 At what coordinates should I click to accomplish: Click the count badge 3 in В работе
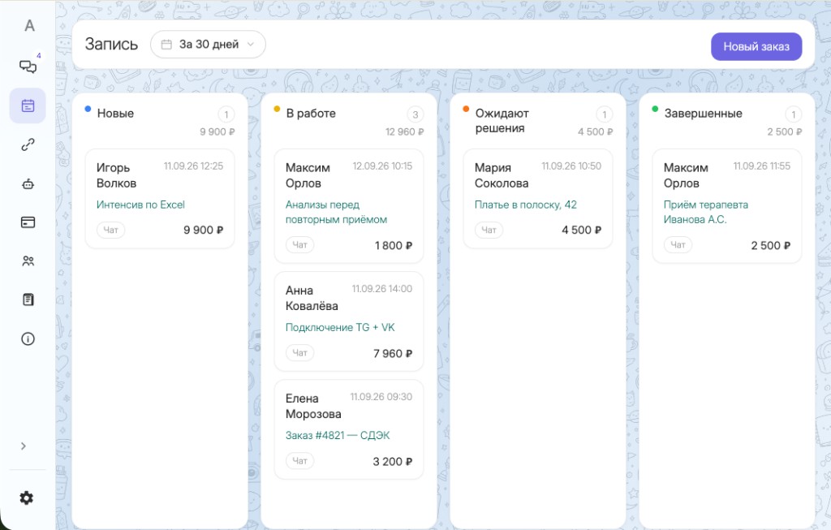[415, 114]
